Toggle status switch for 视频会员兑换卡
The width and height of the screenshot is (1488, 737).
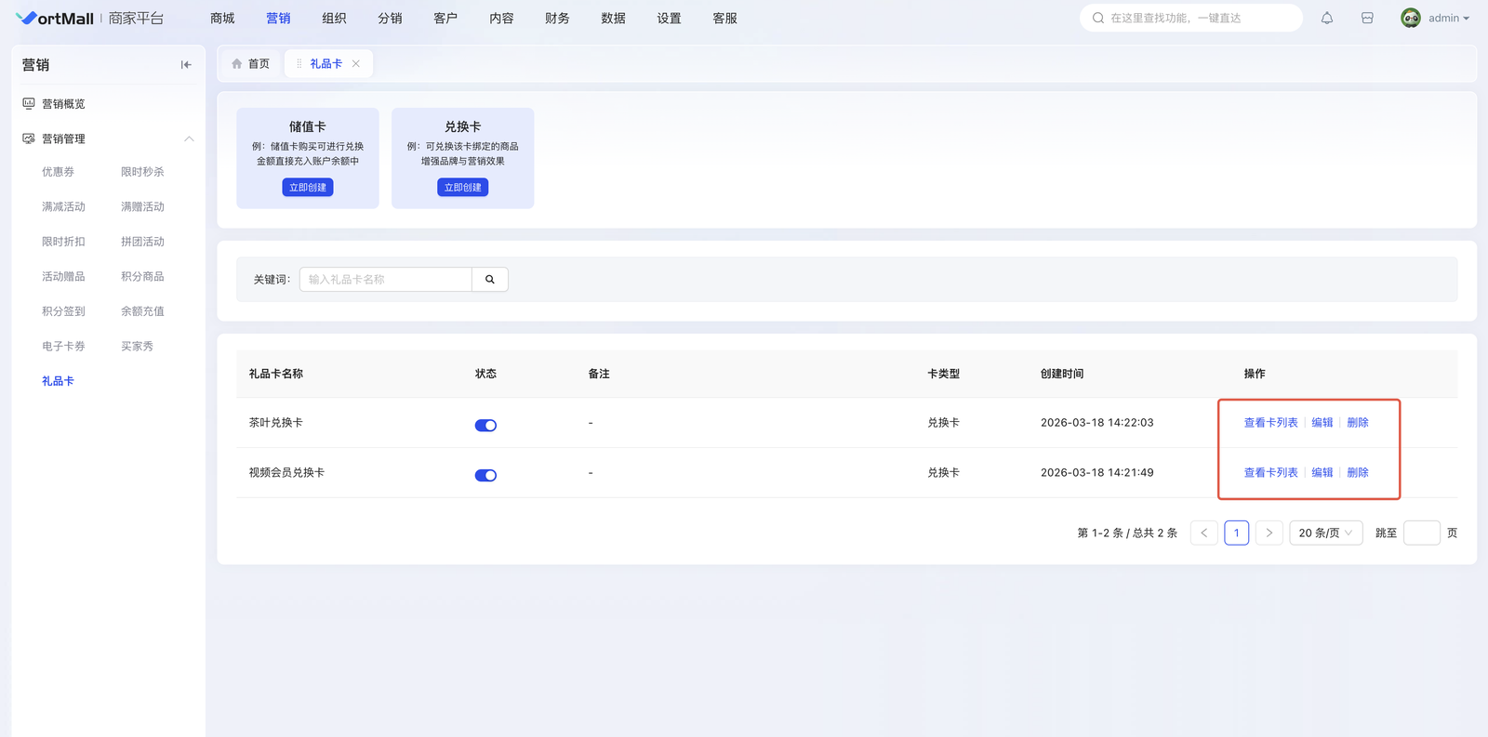(x=485, y=475)
